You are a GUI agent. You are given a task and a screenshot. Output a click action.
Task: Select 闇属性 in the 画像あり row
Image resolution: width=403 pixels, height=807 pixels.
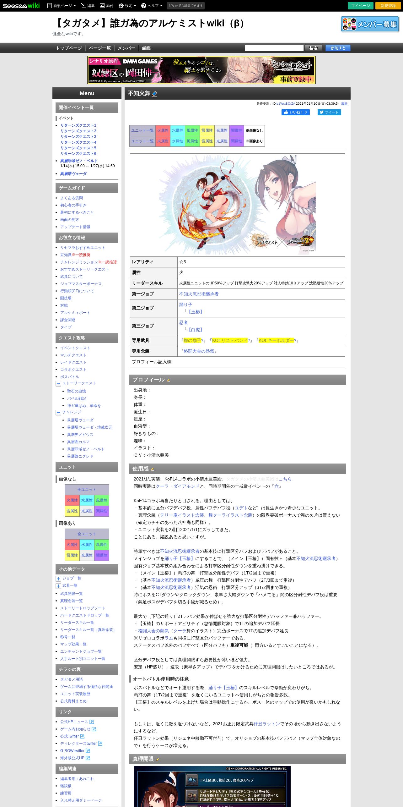[237, 141]
